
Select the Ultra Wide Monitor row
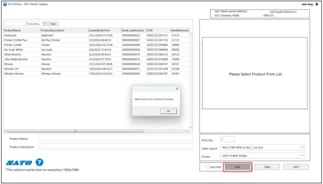pos(16,59)
